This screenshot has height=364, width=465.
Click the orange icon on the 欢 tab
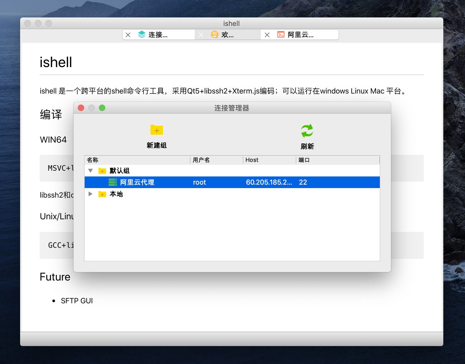click(214, 34)
